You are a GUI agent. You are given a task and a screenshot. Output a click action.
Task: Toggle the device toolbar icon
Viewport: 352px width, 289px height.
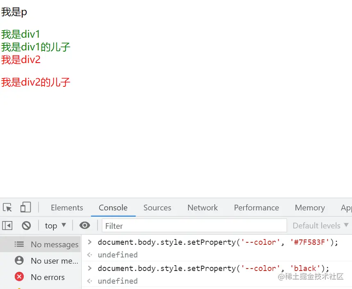(x=25, y=207)
